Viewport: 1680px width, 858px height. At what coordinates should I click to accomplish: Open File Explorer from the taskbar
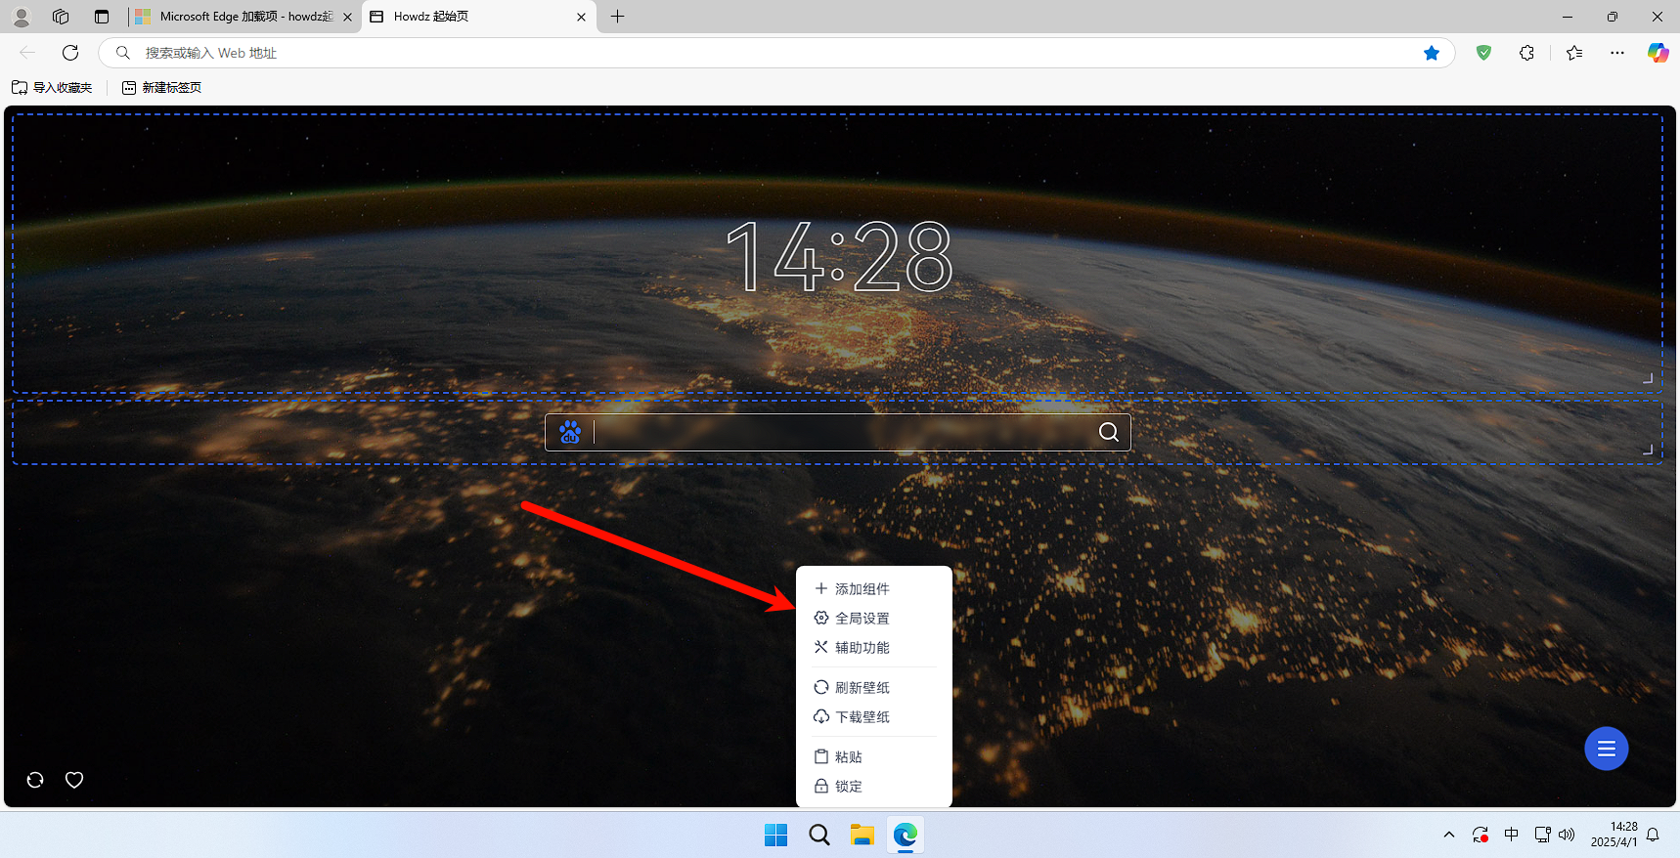(x=862, y=835)
